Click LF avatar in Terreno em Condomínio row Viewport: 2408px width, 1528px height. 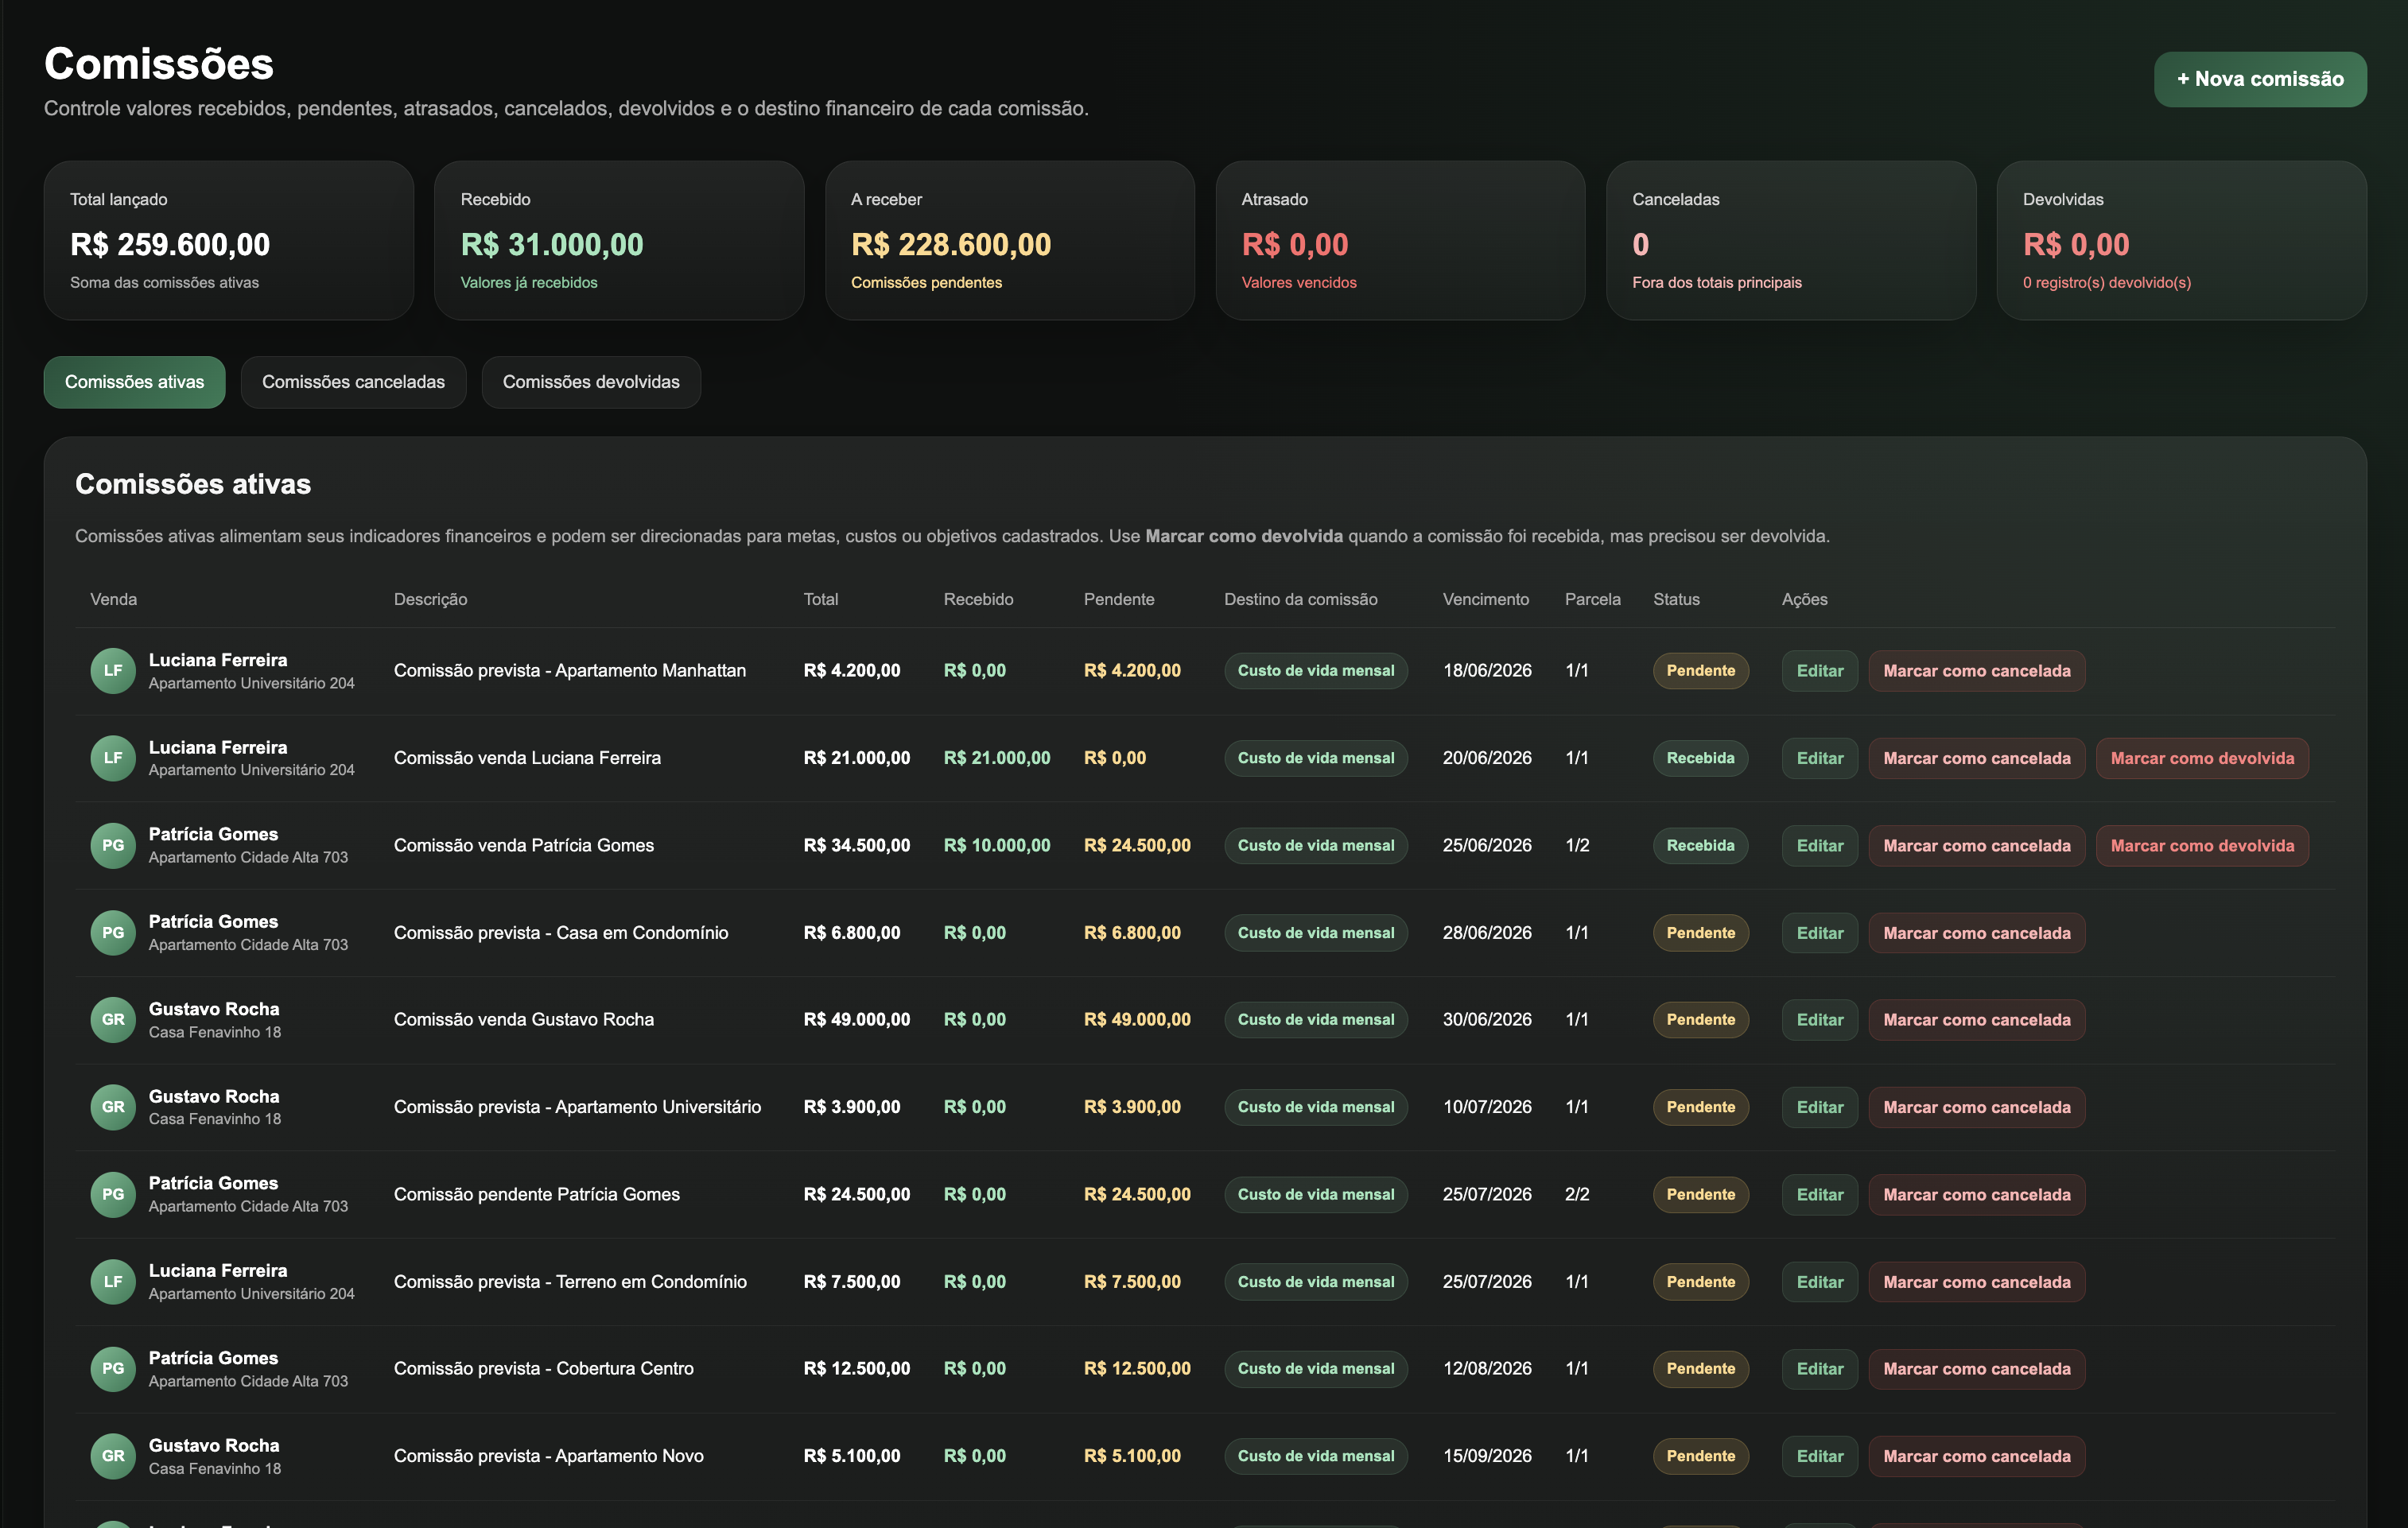[x=113, y=1282]
